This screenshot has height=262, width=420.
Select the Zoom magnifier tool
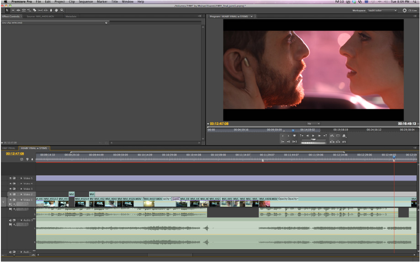point(62,10)
